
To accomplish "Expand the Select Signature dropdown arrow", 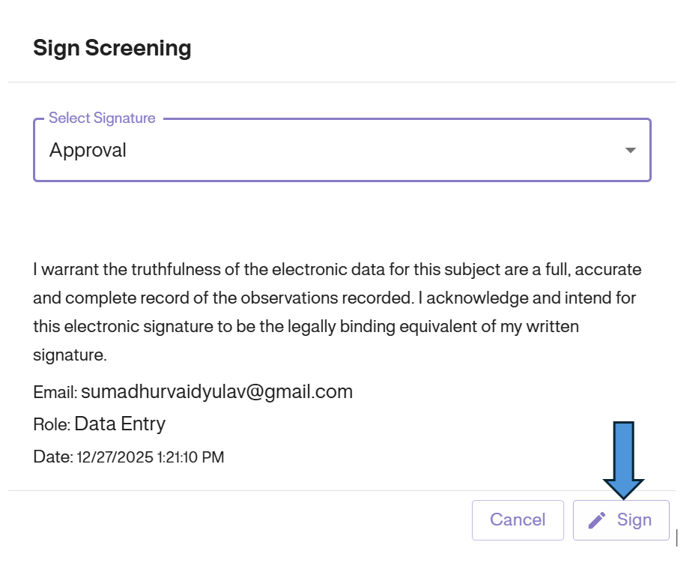I will 630,151.
